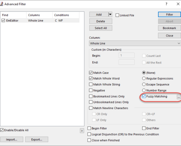181x146 pixels.
Task: Enable the Fuzzy Matching checkbox
Action: click(144, 96)
